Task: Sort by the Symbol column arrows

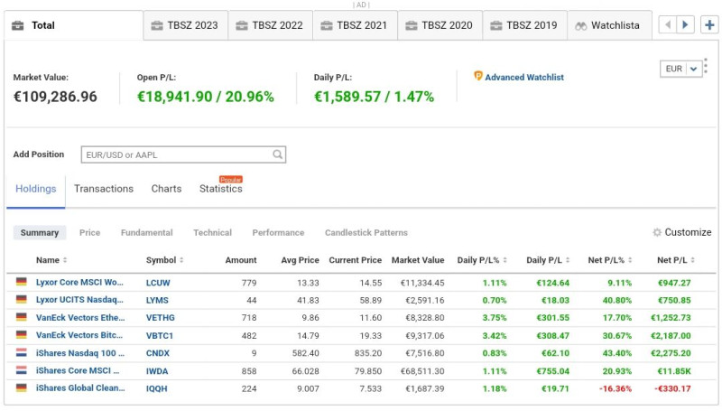Action: (181, 260)
